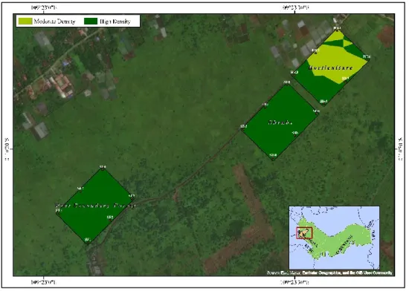The width and height of the screenshot is (409, 291).
Task: Click the Horticulture plot label text
Action: pyautogui.click(x=331, y=68)
